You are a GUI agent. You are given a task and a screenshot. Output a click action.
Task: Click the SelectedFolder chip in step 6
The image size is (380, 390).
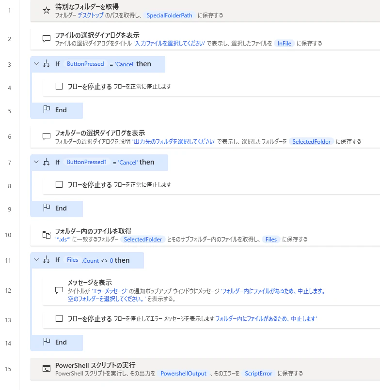311,141
